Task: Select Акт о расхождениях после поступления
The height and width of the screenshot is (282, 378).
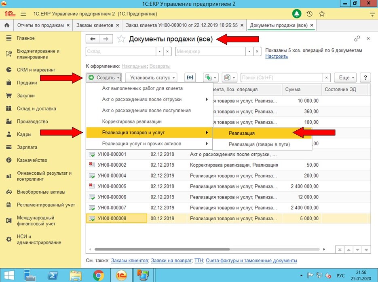Action: [149, 111]
